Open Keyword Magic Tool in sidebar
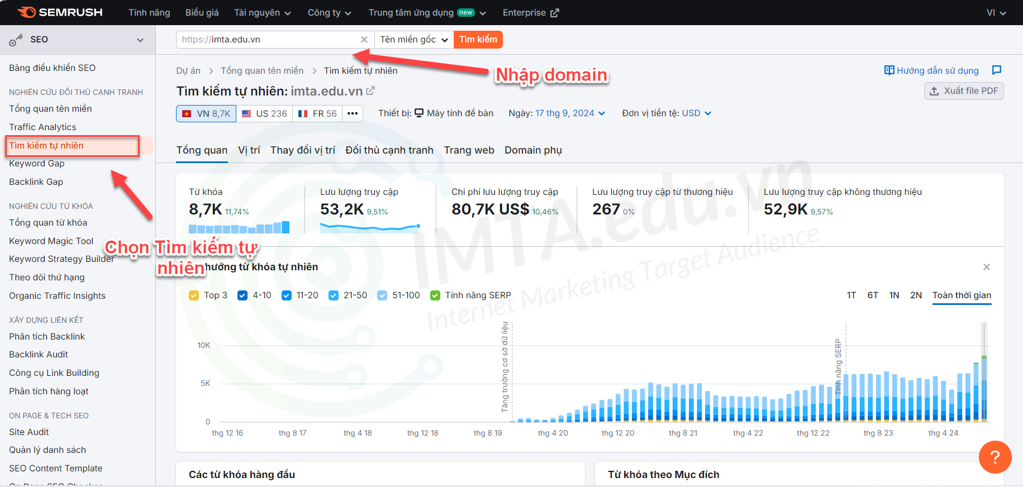The image size is (1023, 487). (x=51, y=241)
